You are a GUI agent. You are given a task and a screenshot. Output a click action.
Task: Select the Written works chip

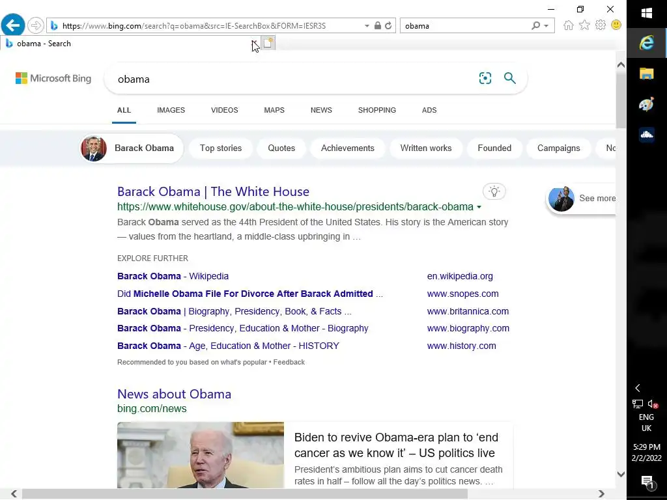[x=426, y=148]
